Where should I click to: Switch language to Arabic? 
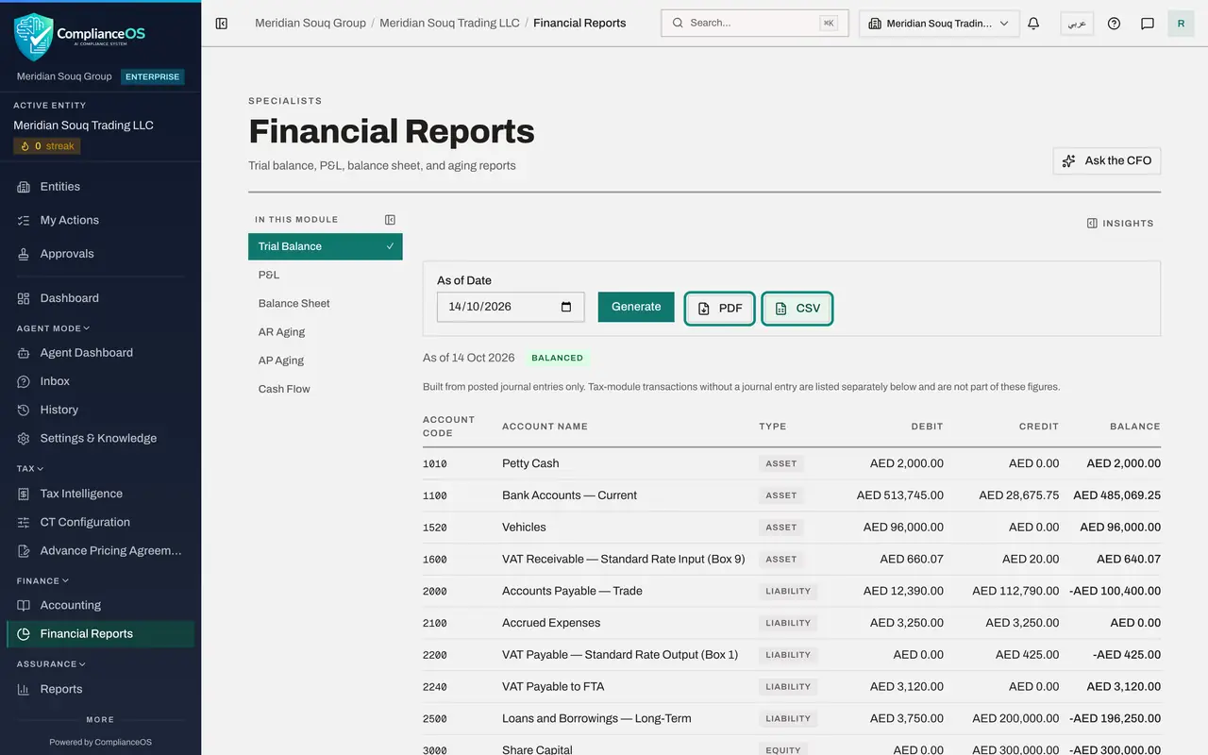pos(1077,24)
